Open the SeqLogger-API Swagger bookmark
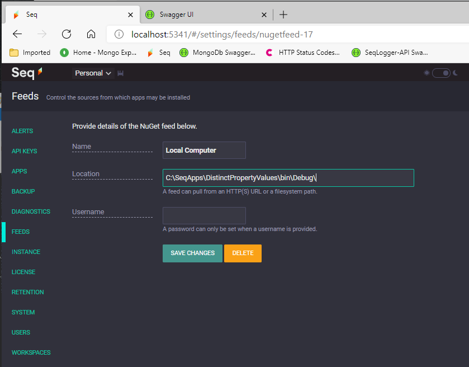 click(390, 53)
